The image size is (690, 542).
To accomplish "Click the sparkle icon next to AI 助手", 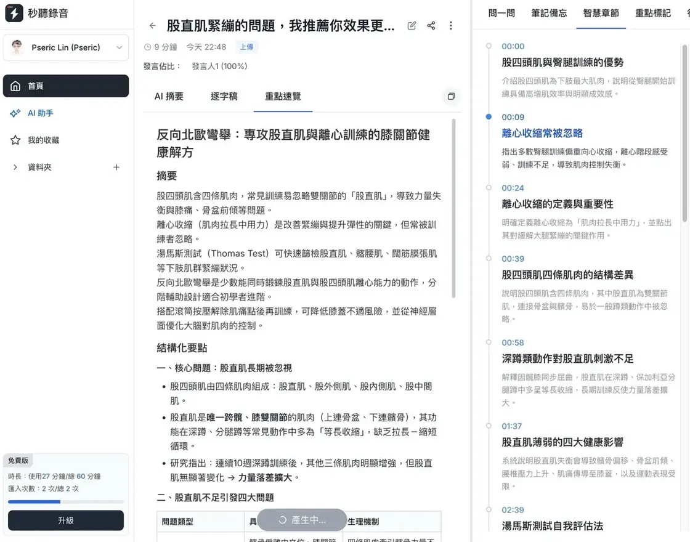I will [15, 113].
